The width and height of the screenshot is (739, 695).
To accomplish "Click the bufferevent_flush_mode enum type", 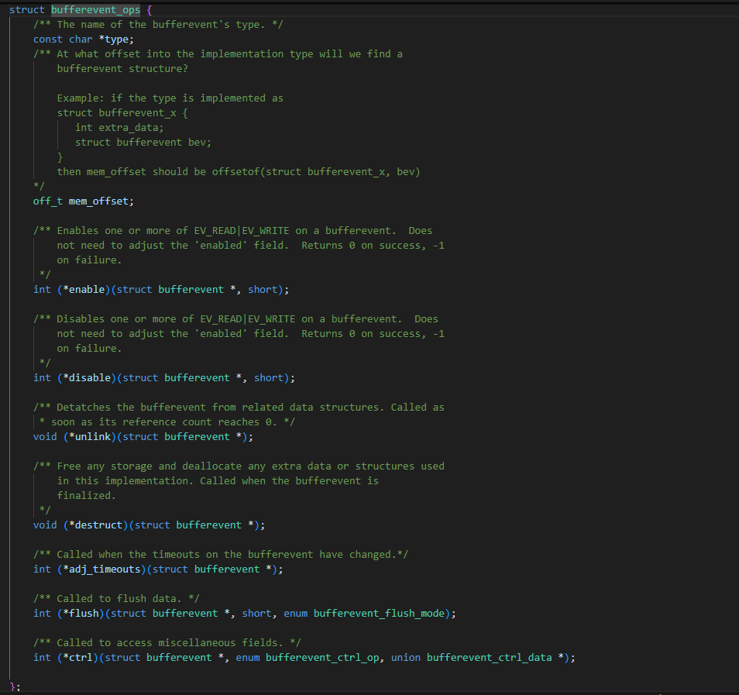I will pyautogui.click(x=380, y=614).
